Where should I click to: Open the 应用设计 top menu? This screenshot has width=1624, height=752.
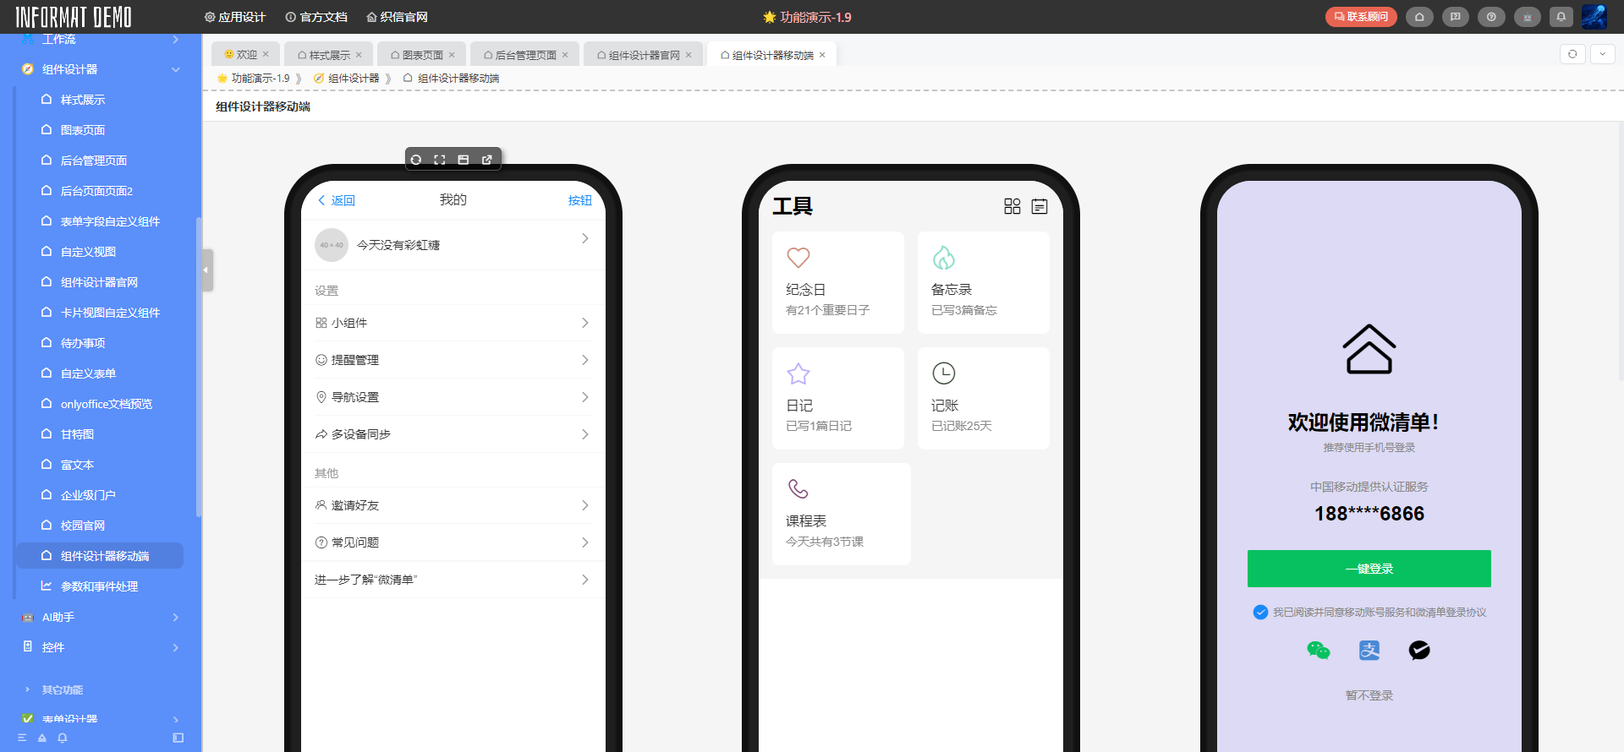235,17
